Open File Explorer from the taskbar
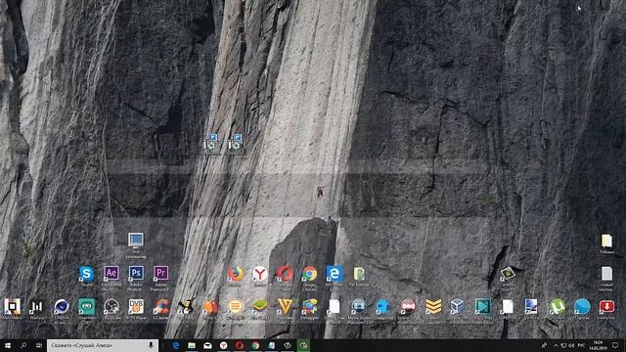Screen dimensions: 626x352 tap(192, 345)
